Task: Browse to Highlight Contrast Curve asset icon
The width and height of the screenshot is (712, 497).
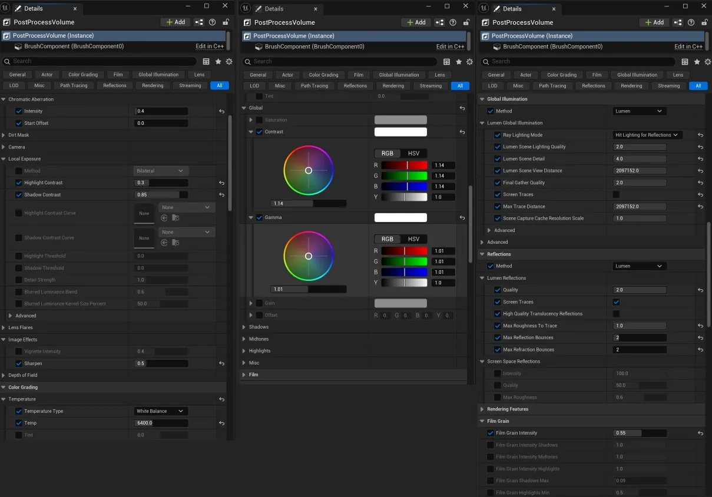Action: pos(175,218)
